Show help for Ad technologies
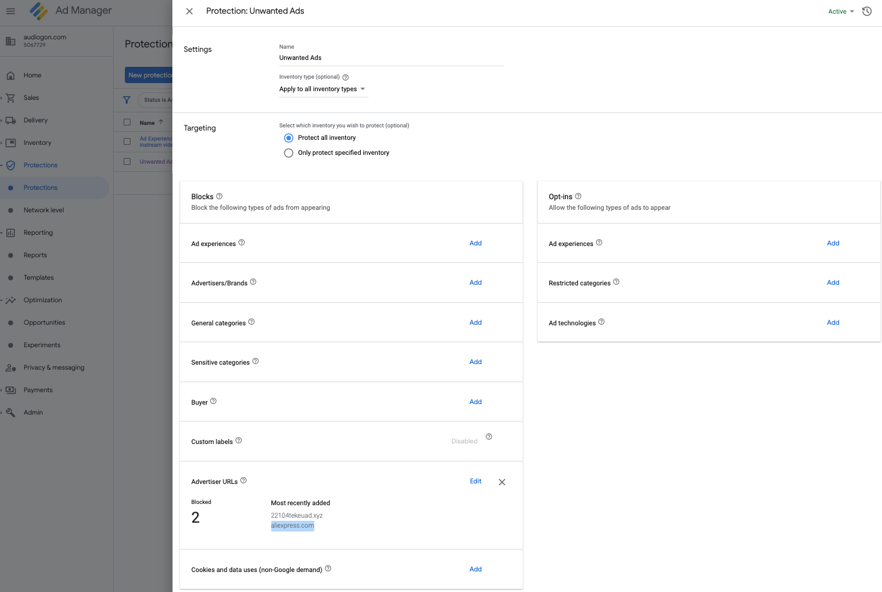This screenshot has height=592, width=882. click(x=602, y=322)
